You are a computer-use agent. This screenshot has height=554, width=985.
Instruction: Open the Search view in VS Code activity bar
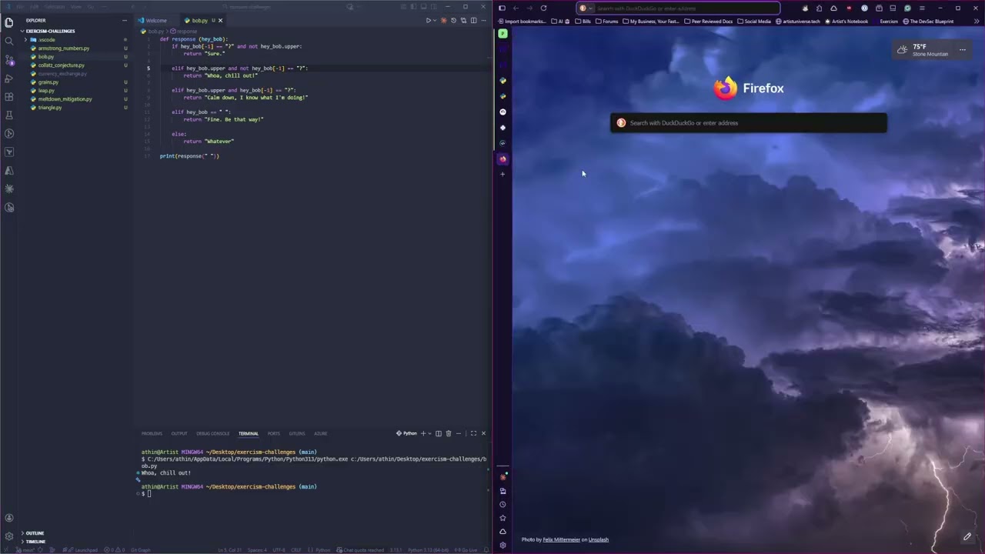[9, 41]
